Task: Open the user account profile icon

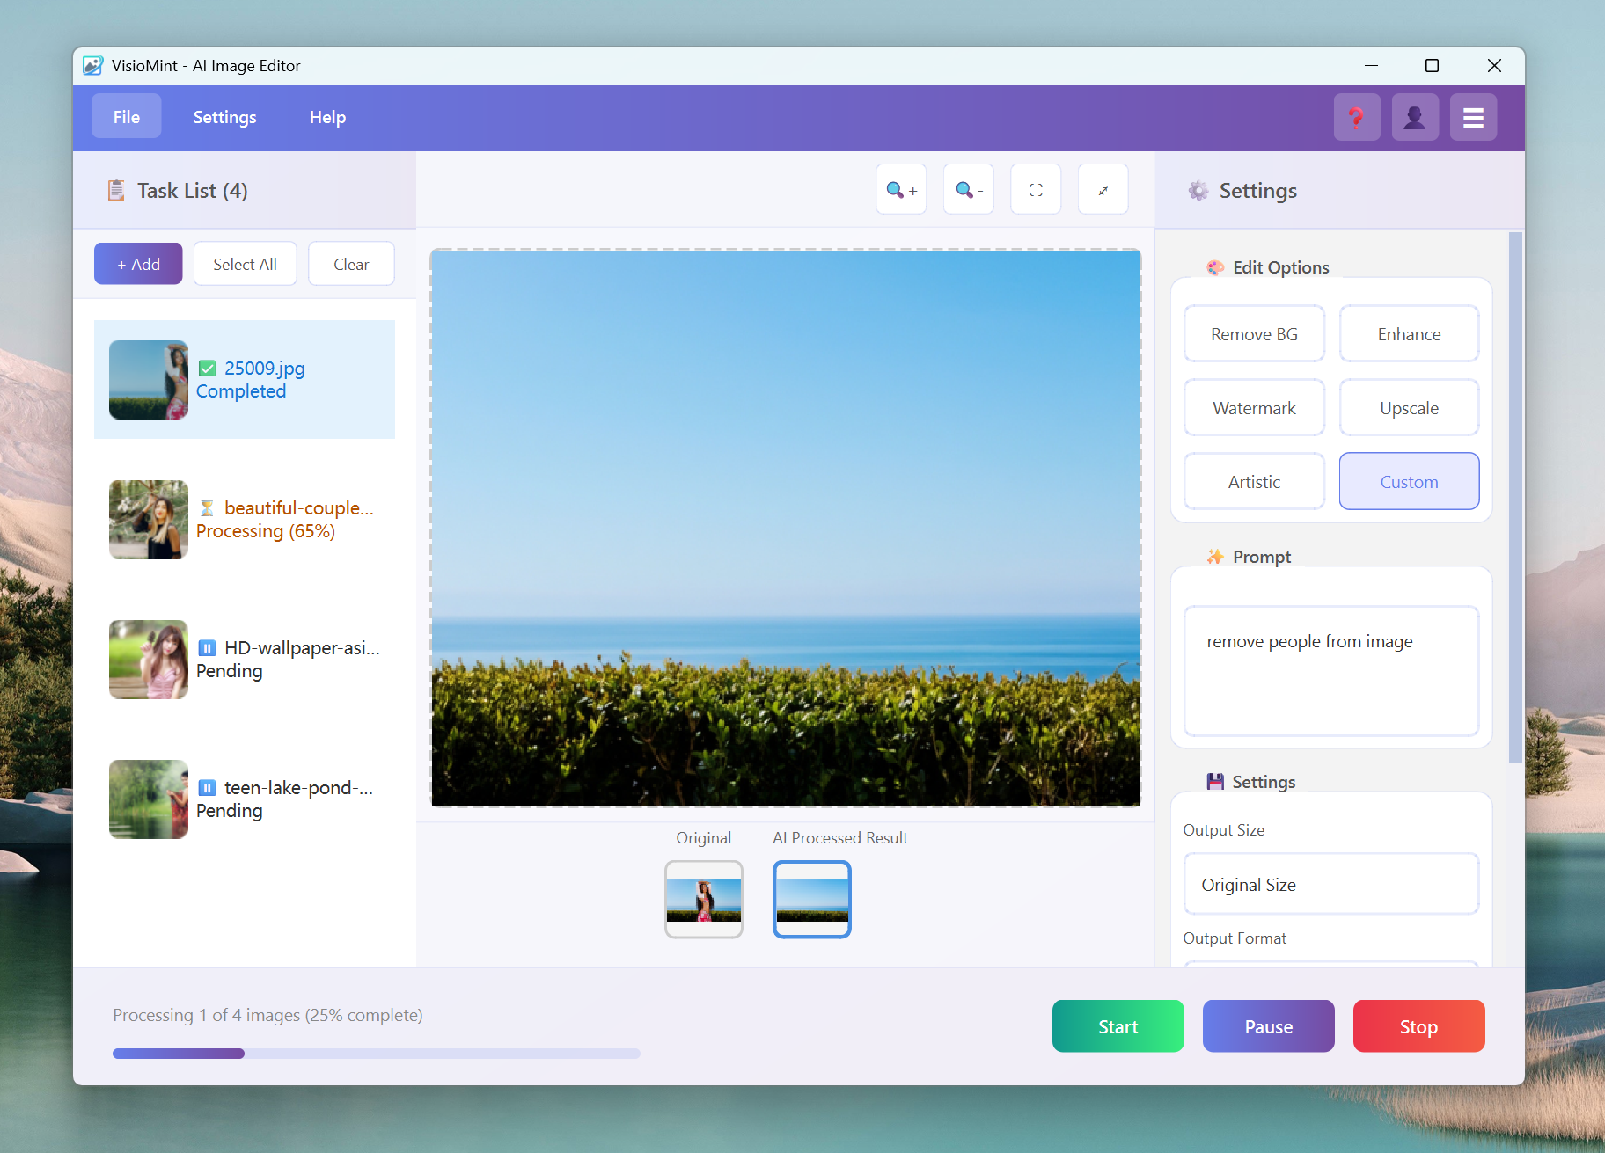Action: click(1414, 117)
